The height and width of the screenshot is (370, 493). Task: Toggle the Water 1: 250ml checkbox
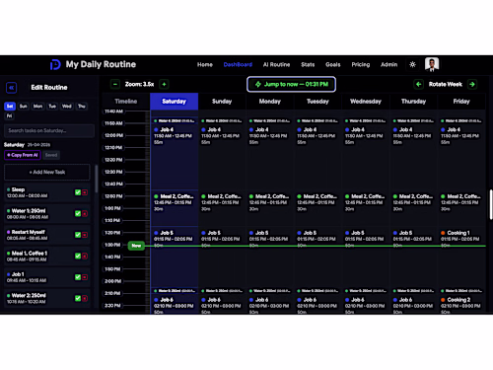(x=78, y=214)
